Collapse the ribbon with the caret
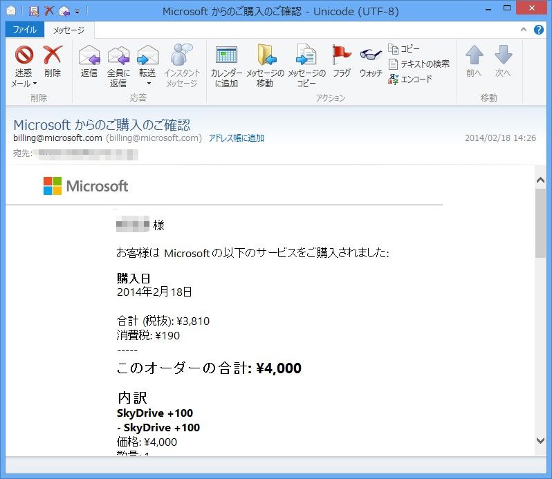This screenshot has width=552, height=479. pos(524,30)
